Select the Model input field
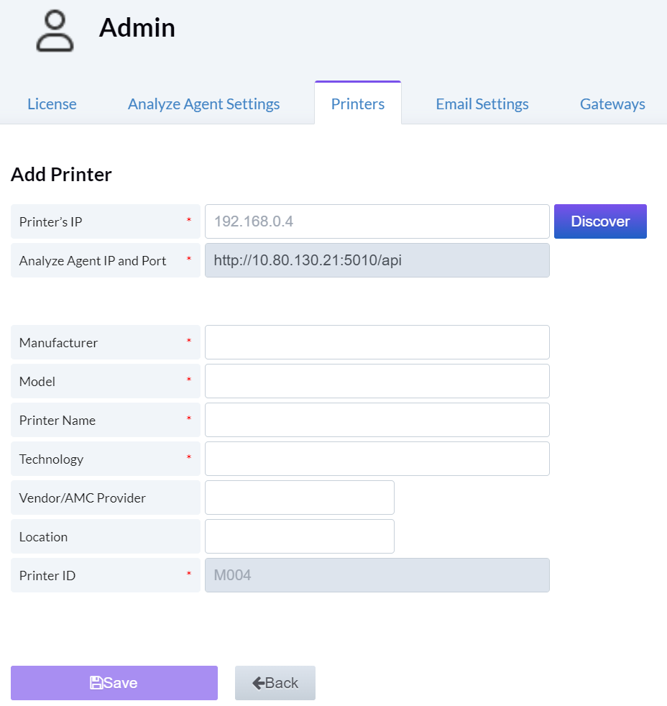The width and height of the screenshot is (667, 706). coord(377,381)
